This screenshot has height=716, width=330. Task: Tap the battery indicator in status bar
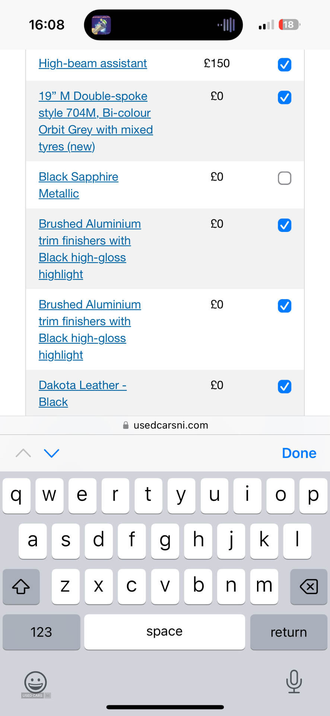pyautogui.click(x=289, y=25)
